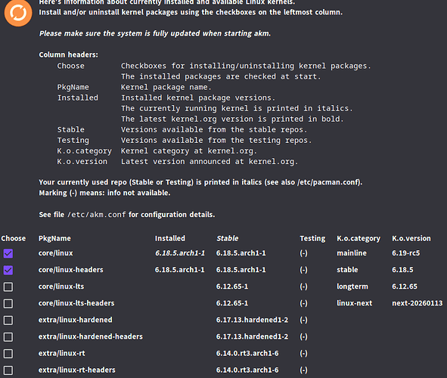Click kernel.org version 6.18.5

(x=402, y=270)
